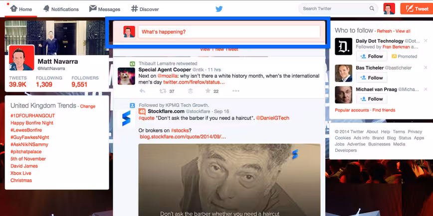Open the profile avatar menu in top bar
The height and width of the screenshot is (216, 433).
389,9
